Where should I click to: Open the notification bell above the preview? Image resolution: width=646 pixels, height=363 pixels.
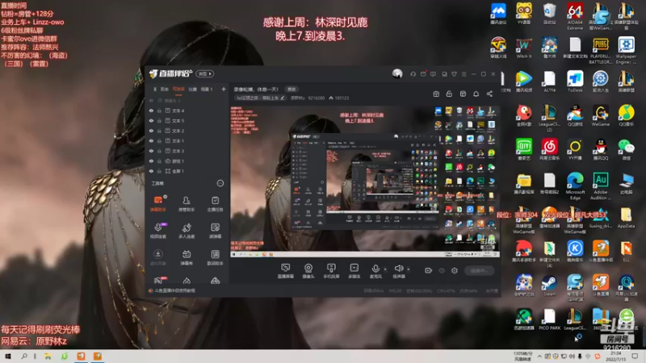click(x=476, y=94)
